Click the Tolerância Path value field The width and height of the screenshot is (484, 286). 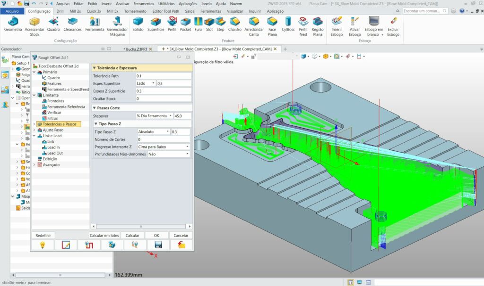point(164,76)
